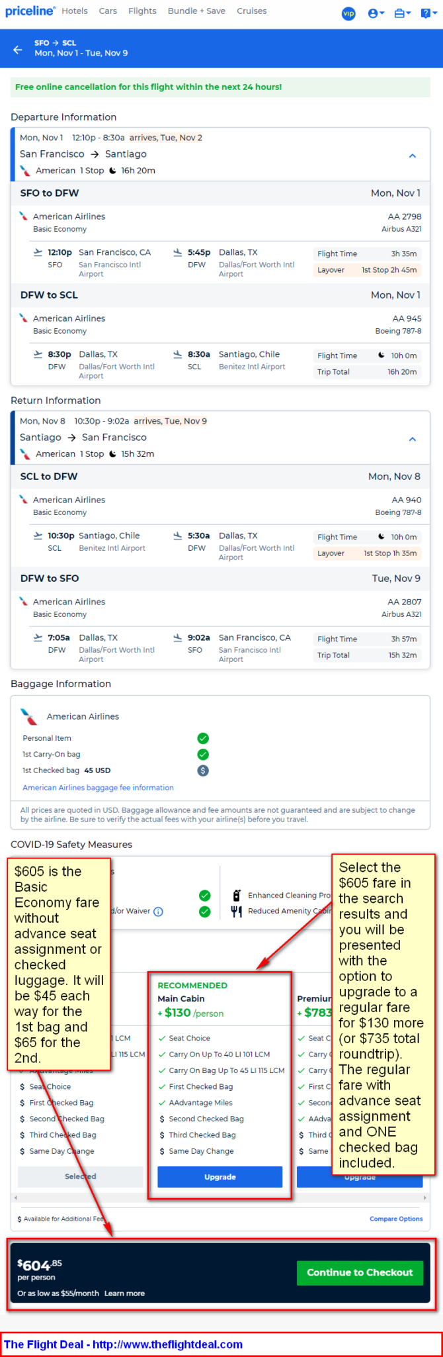Click the waiver info circle icon
The image size is (443, 1357).
(158, 912)
